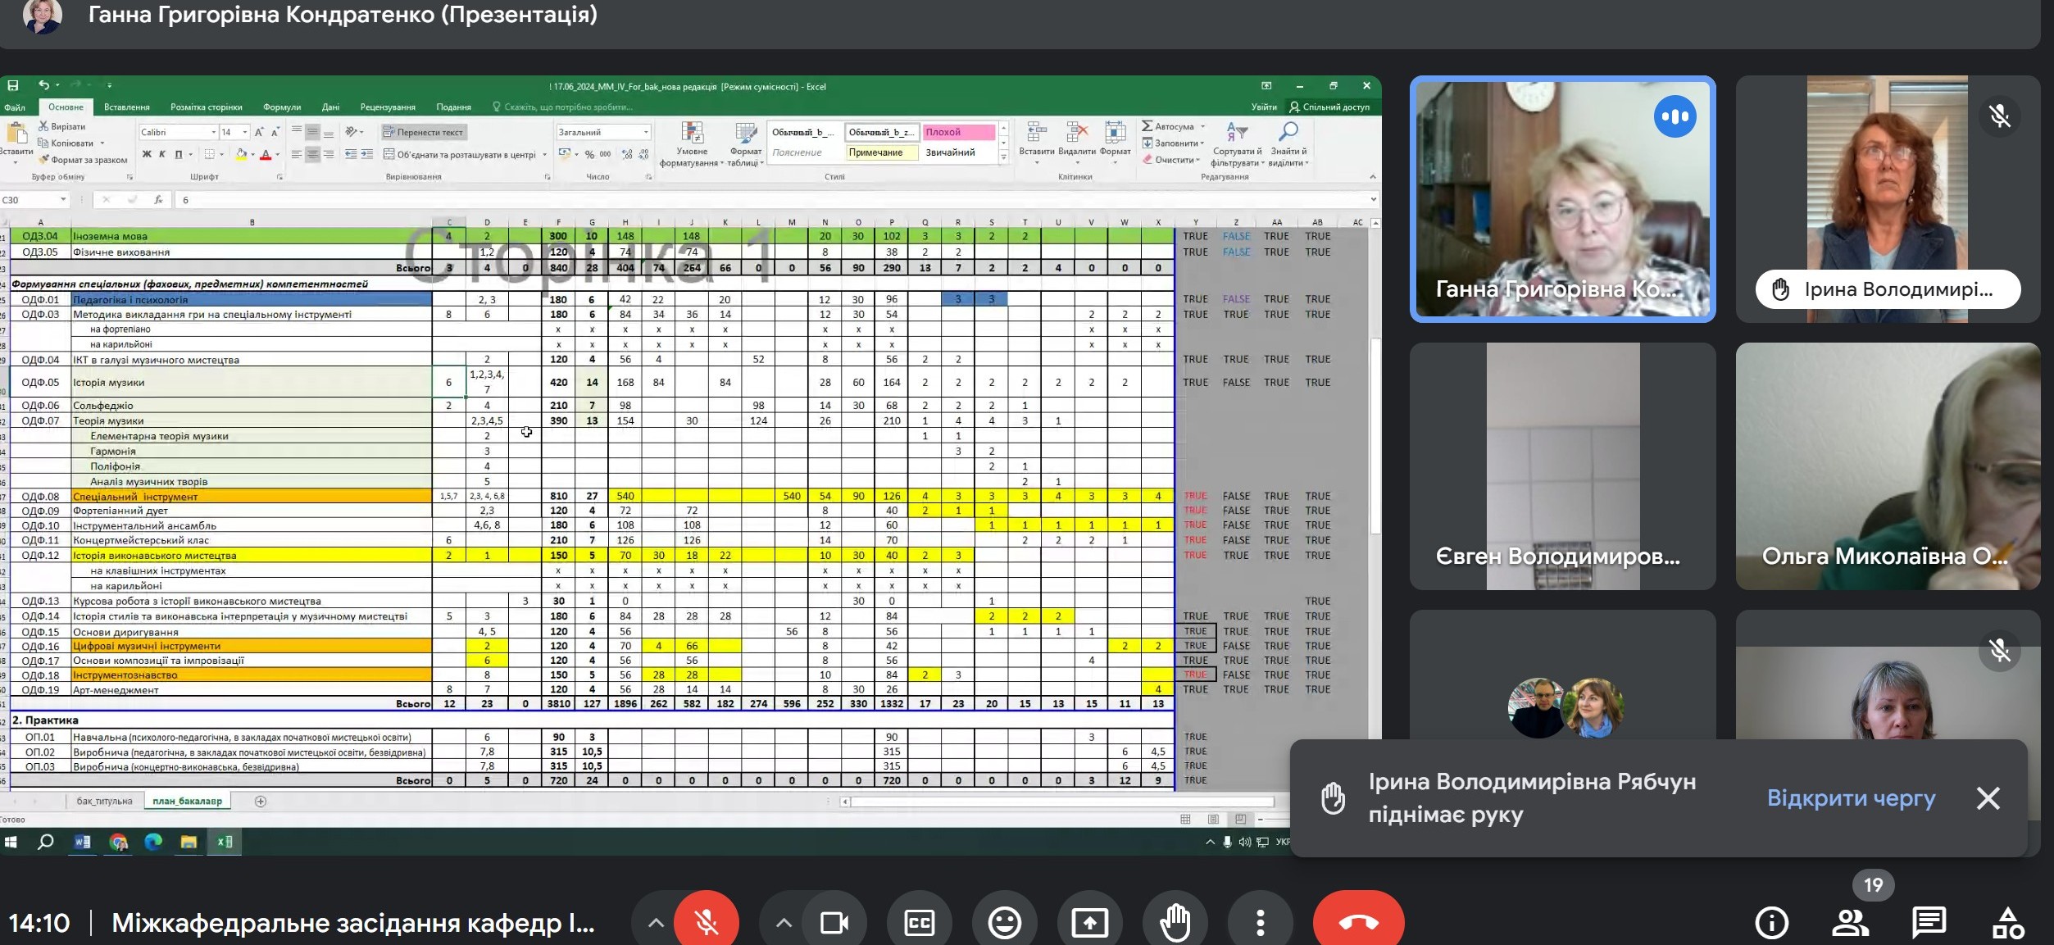The height and width of the screenshot is (945, 2054).
Task: Expand video settings chevron beside camera
Action: tap(784, 923)
